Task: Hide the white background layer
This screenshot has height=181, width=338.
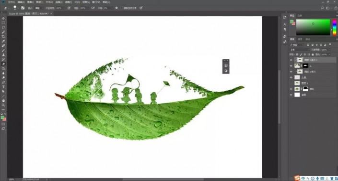Action: 291,95
